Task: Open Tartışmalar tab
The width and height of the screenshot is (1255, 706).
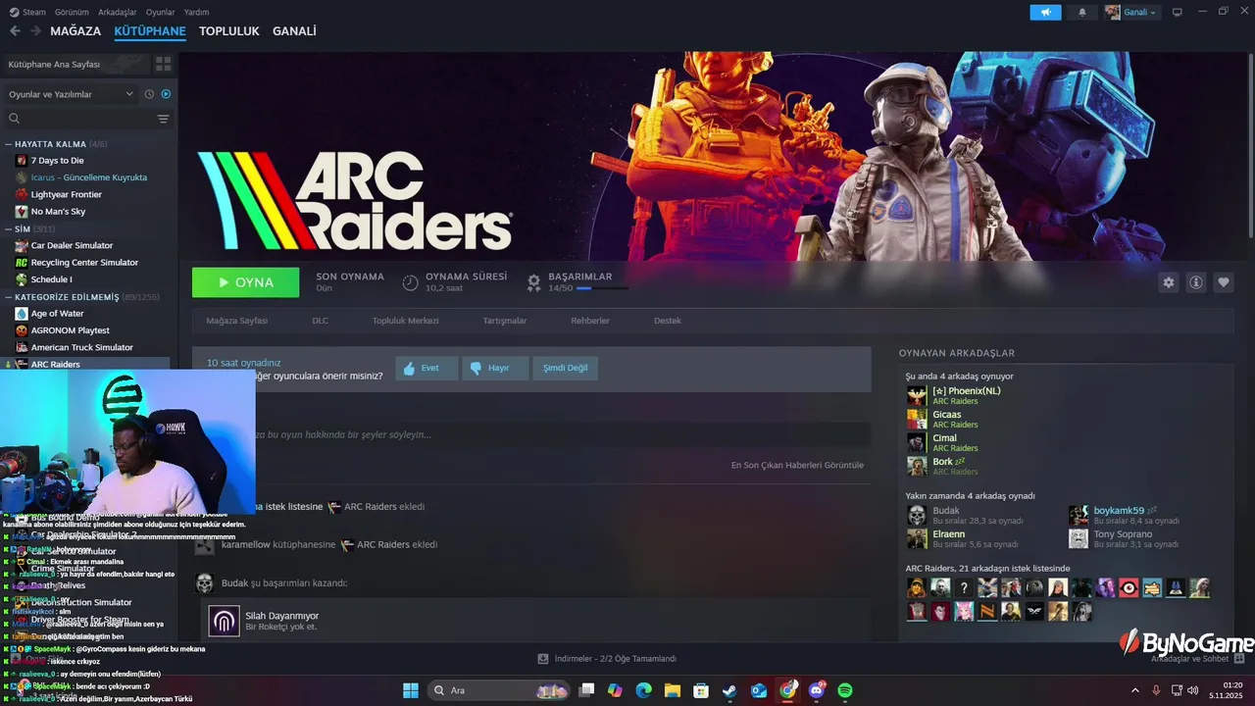Action: [505, 321]
